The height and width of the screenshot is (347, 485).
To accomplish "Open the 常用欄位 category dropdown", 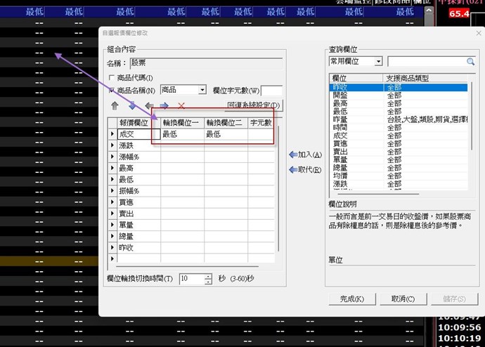I will [x=378, y=62].
